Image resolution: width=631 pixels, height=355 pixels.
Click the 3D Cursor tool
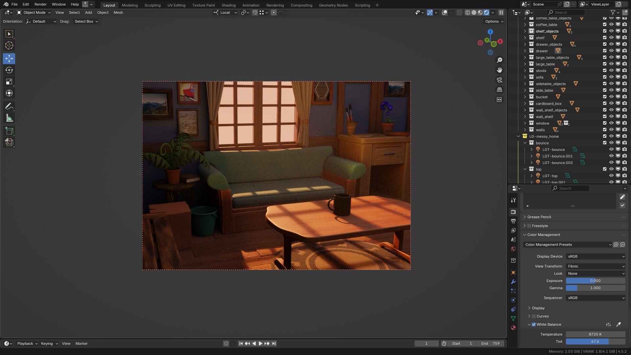pyautogui.click(x=9, y=45)
